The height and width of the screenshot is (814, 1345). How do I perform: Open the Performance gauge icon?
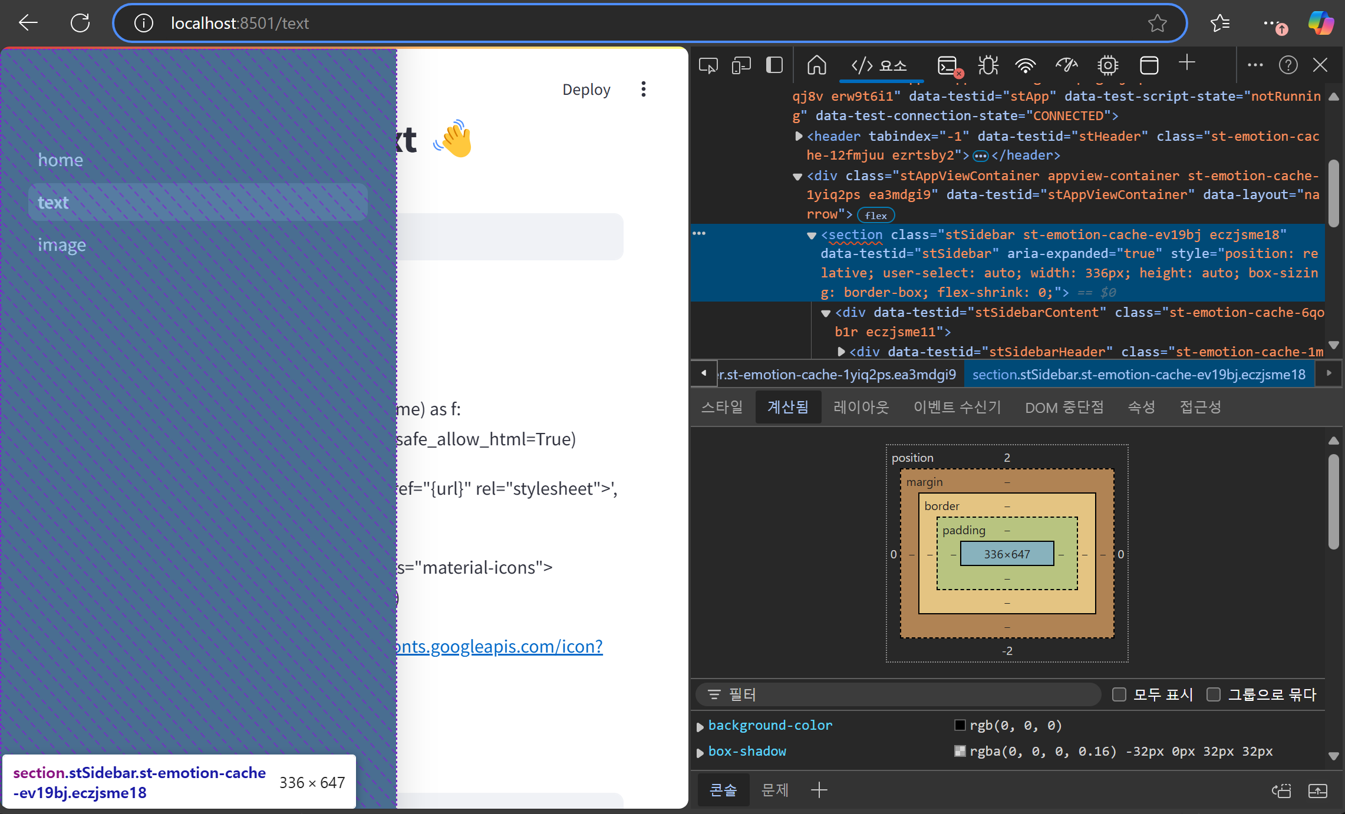pos(1066,65)
